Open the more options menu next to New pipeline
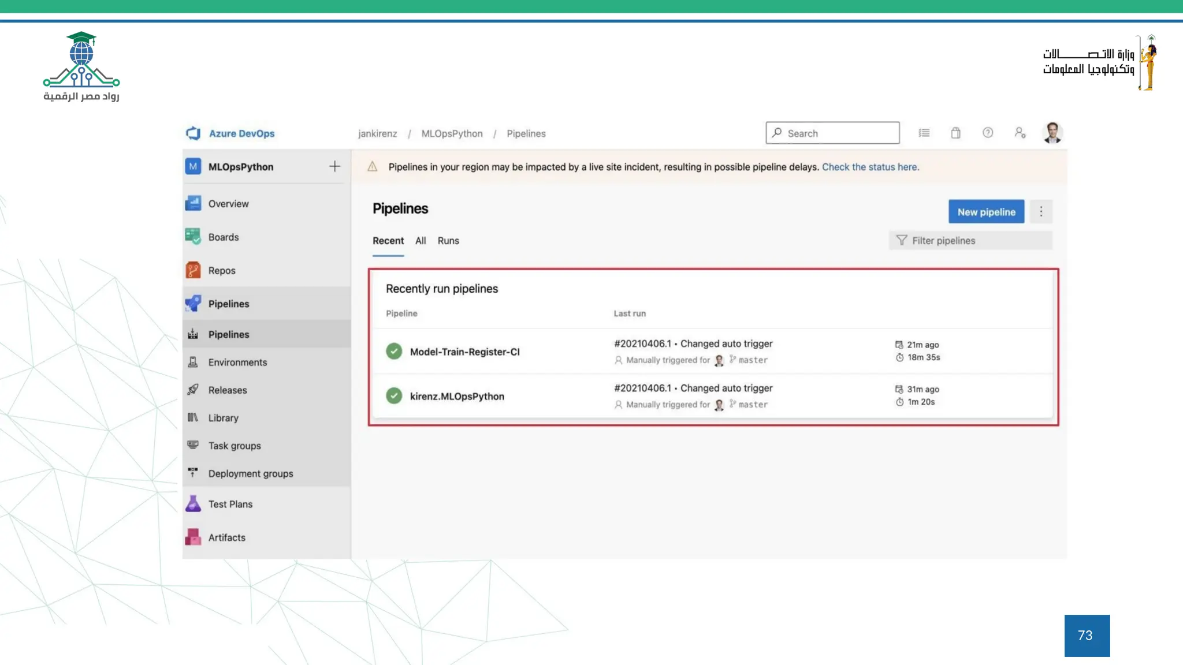The height and width of the screenshot is (665, 1183). [x=1041, y=212]
